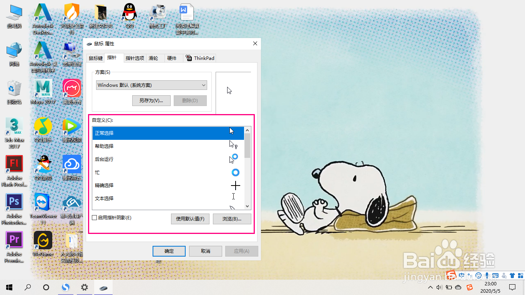The height and width of the screenshot is (295, 525).
Task: Select the 文本选择 cursor row
Action: click(168, 199)
